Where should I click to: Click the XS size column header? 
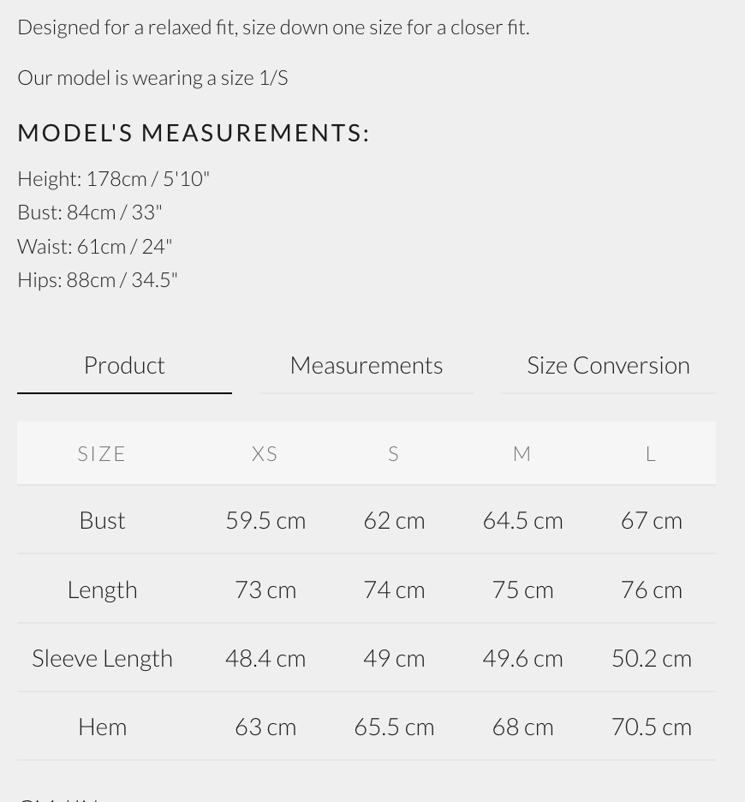(x=265, y=453)
